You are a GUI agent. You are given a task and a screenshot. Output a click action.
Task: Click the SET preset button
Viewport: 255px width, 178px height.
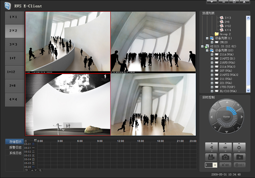click(239, 165)
